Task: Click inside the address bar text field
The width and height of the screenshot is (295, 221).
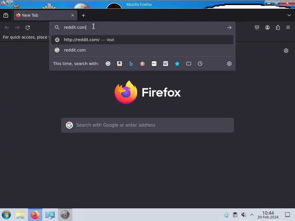Action: pyautogui.click(x=143, y=27)
